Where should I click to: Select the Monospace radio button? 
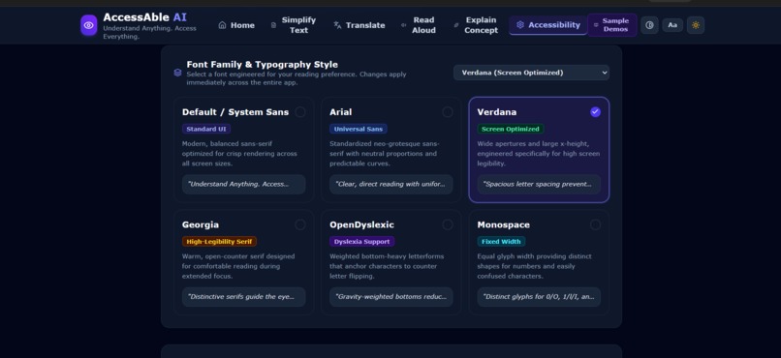coord(595,224)
